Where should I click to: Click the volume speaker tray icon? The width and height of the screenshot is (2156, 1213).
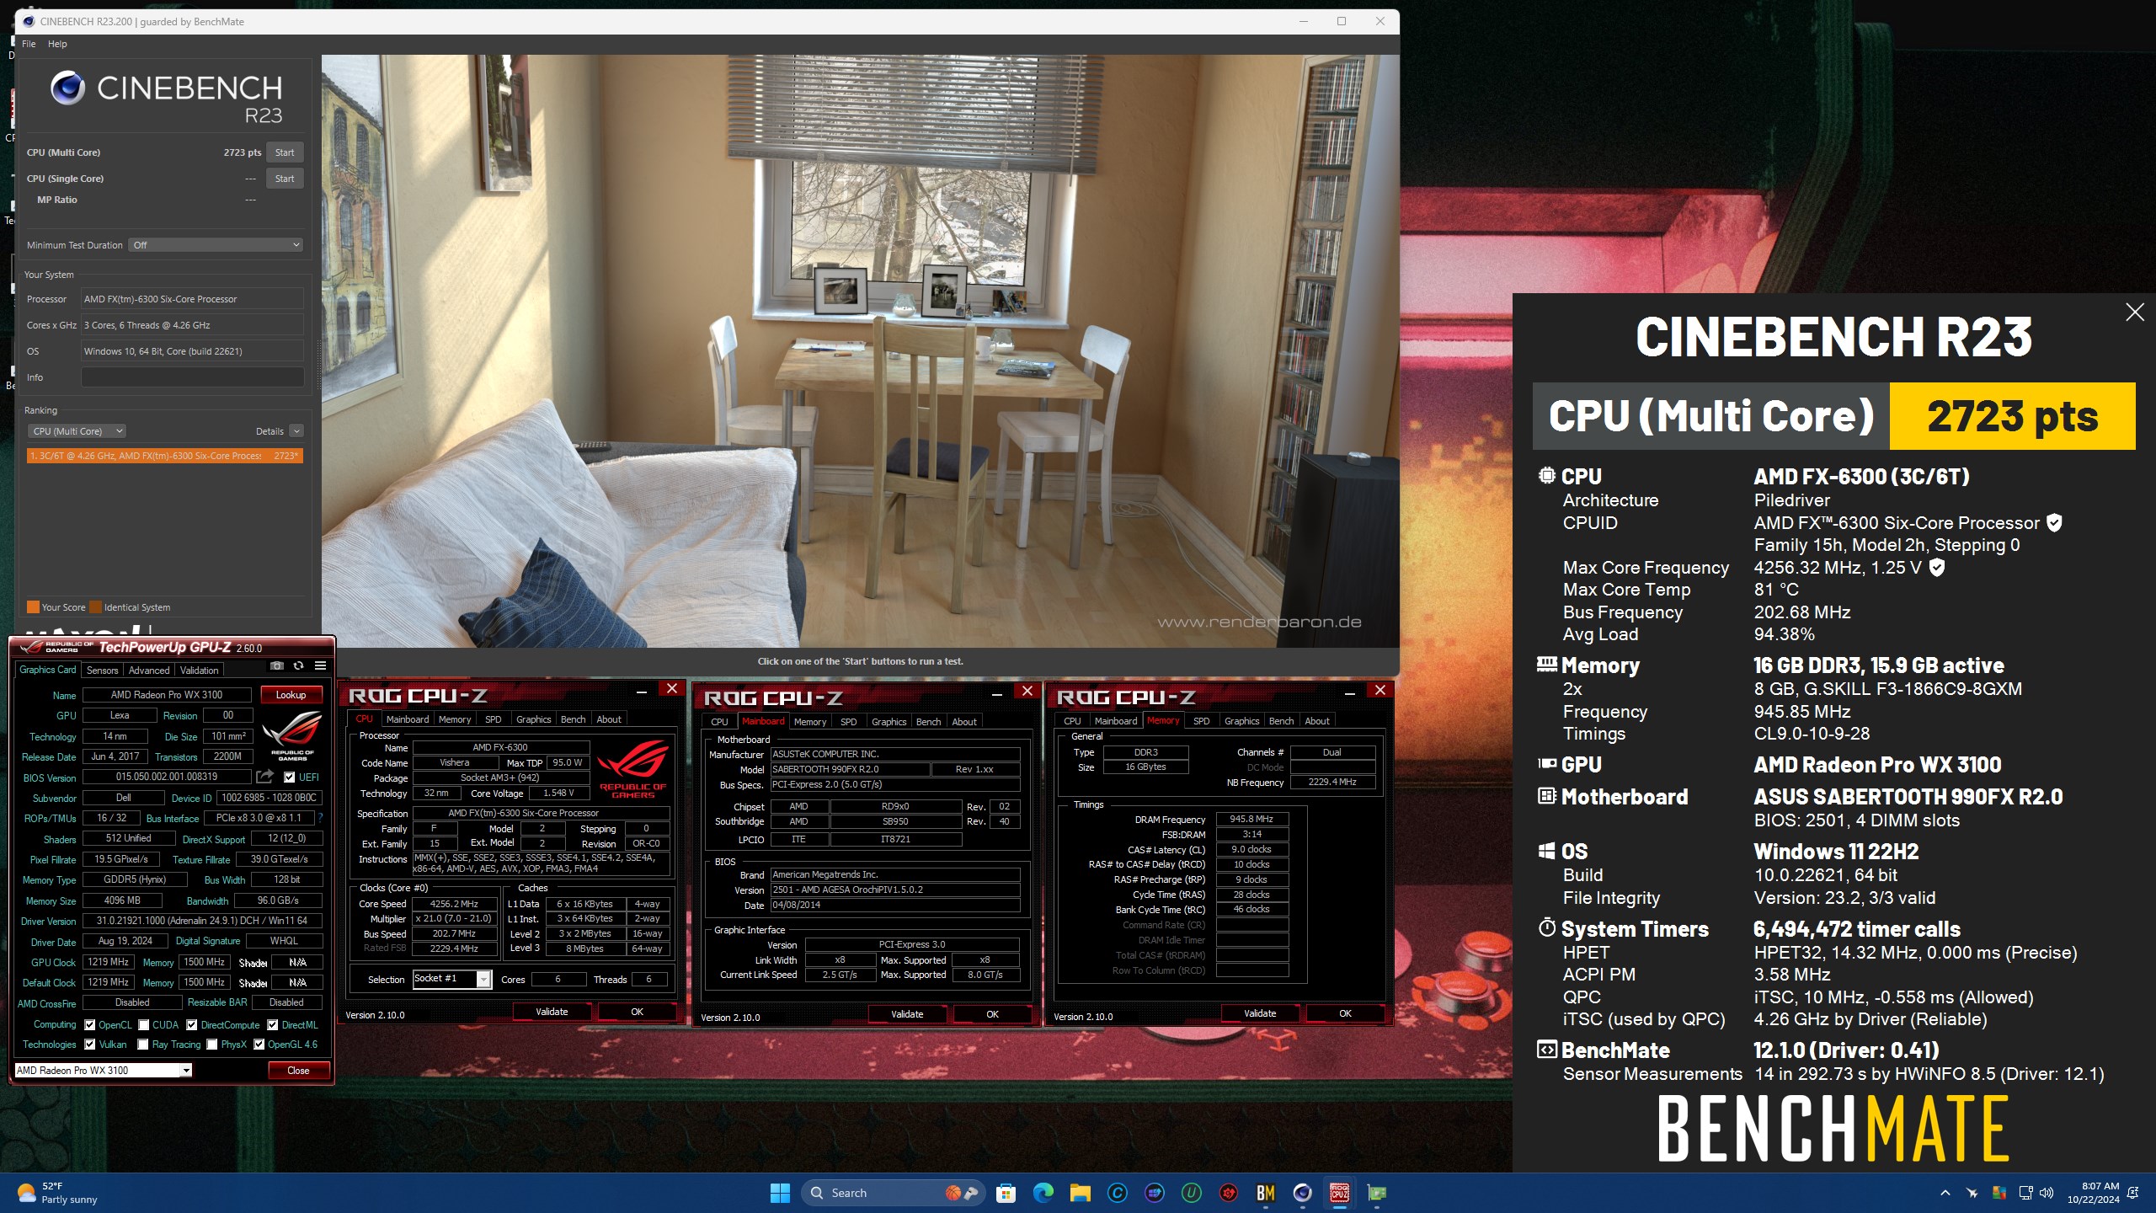pyautogui.click(x=2047, y=1193)
